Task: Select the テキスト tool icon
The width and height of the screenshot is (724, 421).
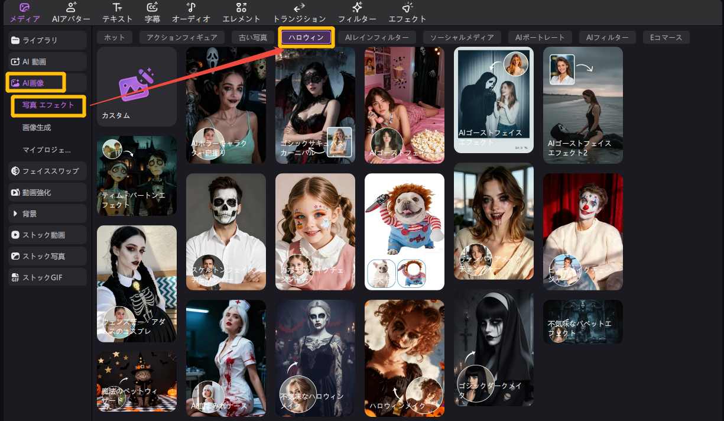Action: 117,8
